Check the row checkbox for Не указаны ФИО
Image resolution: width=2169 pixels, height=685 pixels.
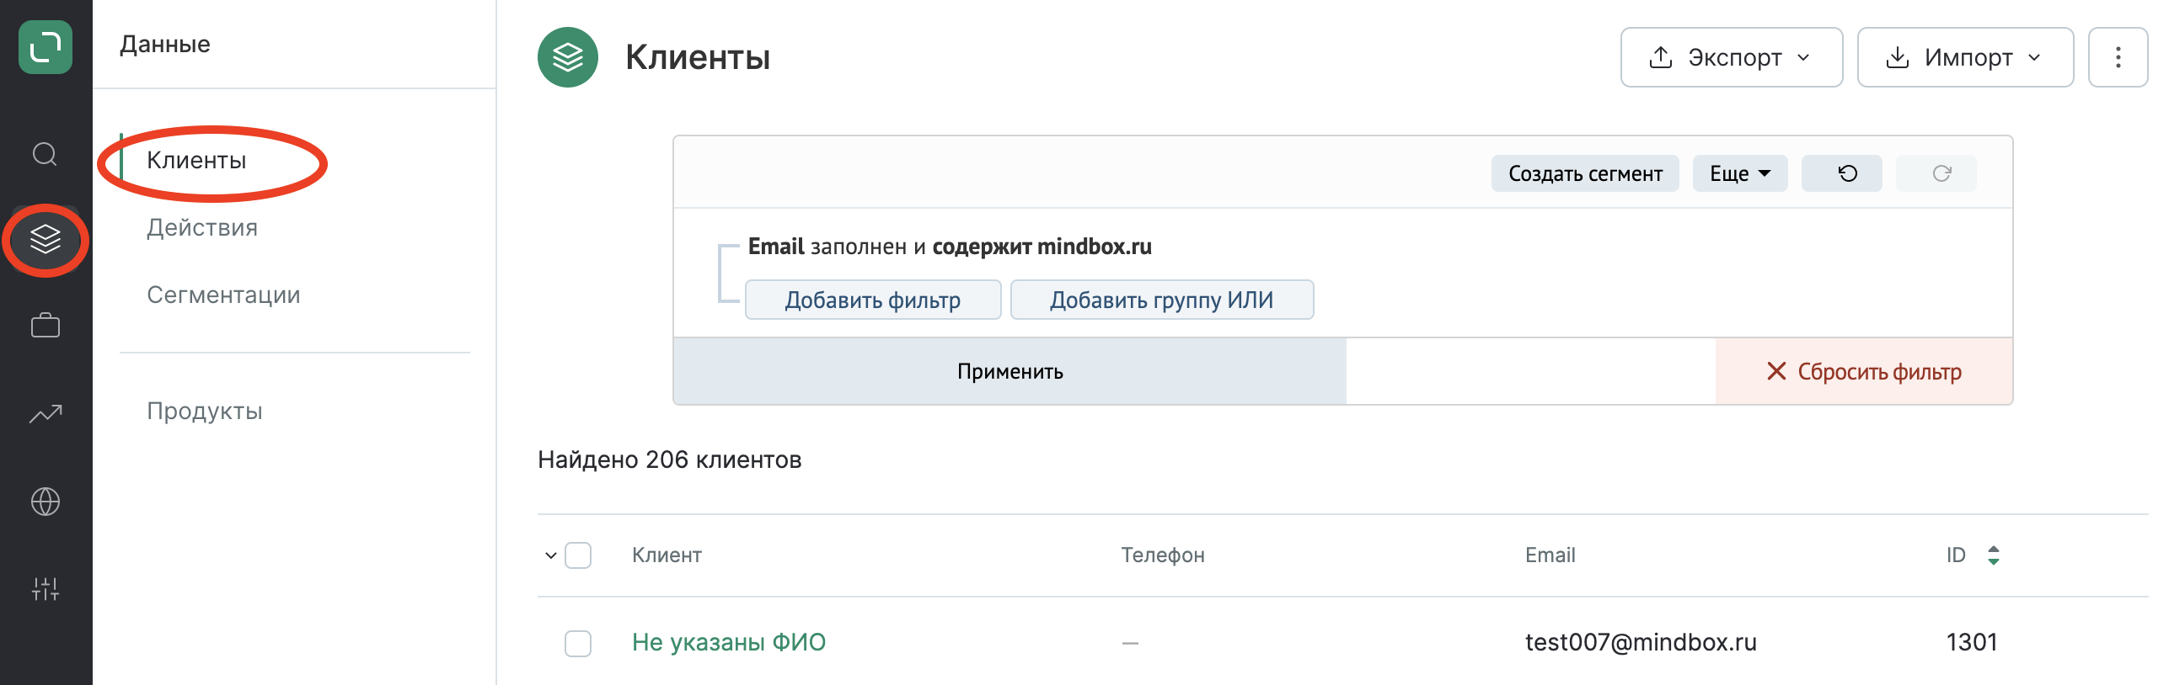point(578,643)
